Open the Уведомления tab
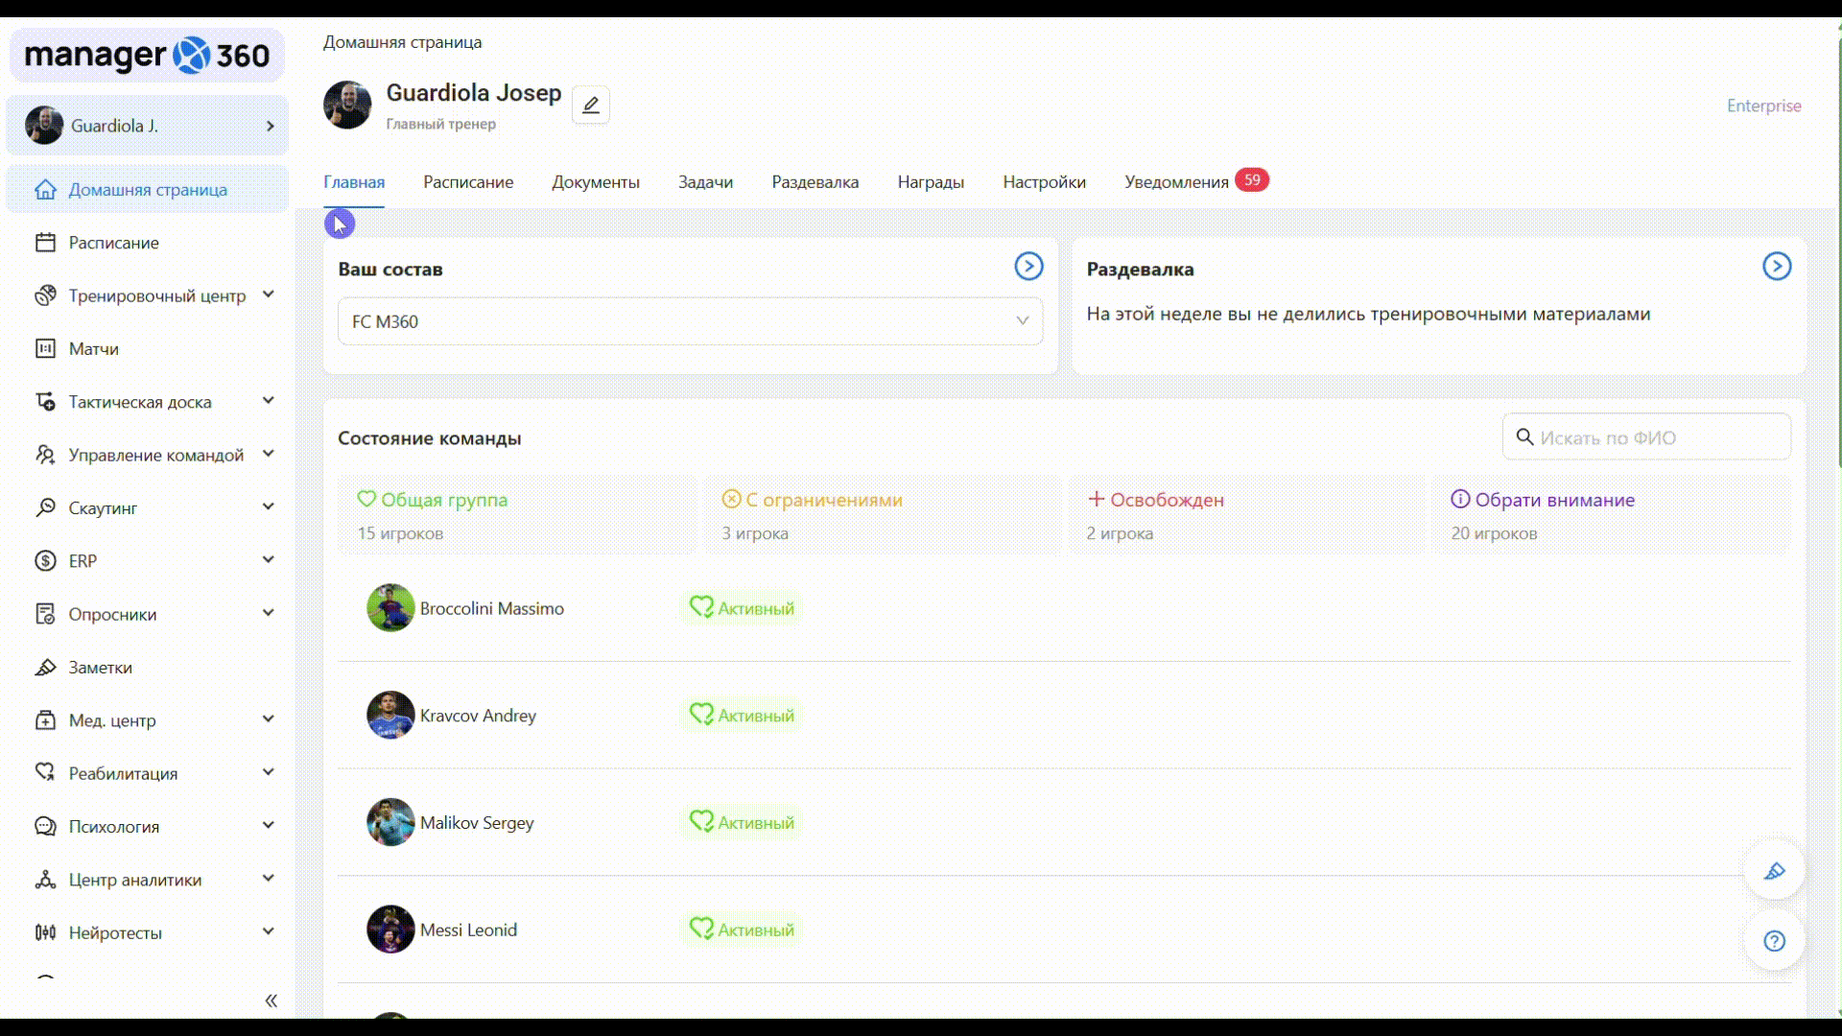The width and height of the screenshot is (1842, 1036). 1176,182
